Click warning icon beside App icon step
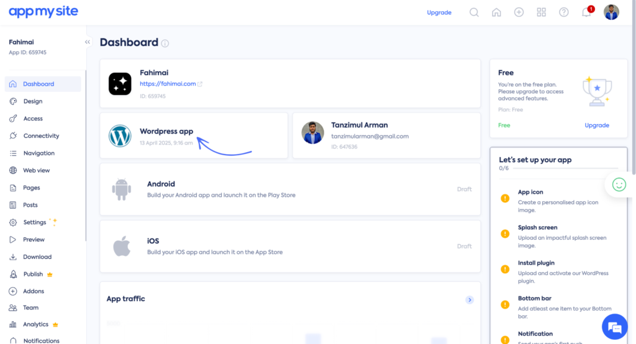 point(505,198)
